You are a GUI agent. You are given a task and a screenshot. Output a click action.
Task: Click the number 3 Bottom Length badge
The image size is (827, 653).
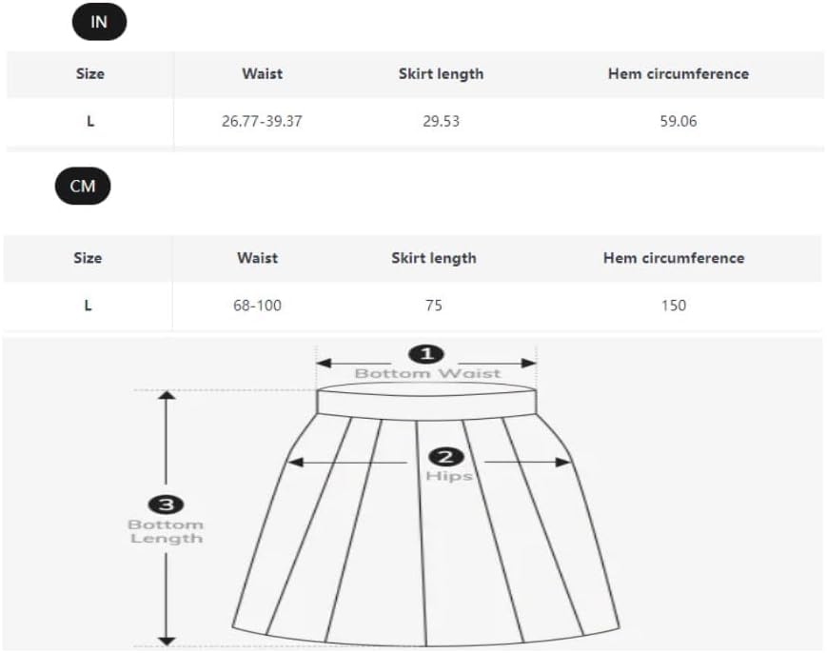pyautogui.click(x=165, y=505)
